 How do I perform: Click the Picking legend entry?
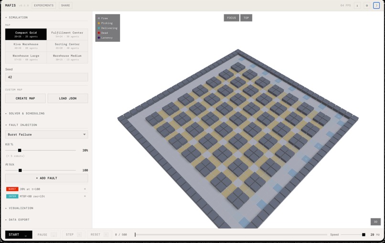point(105,23)
